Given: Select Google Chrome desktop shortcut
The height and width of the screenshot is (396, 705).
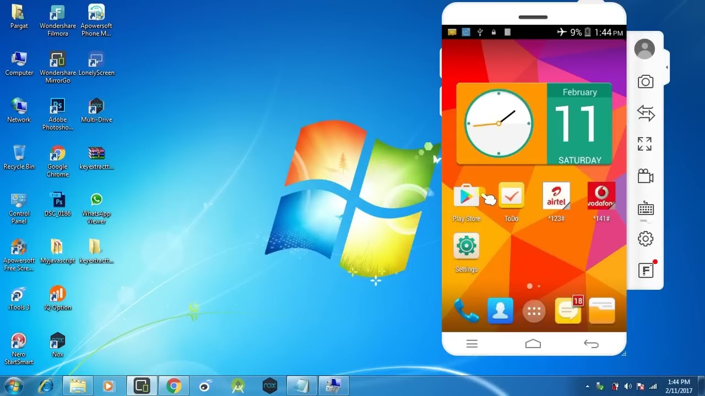Looking at the screenshot, I should (x=57, y=161).
